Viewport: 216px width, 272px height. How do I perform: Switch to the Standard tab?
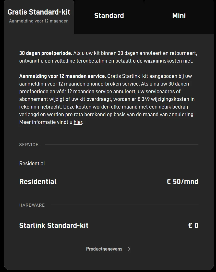click(109, 16)
